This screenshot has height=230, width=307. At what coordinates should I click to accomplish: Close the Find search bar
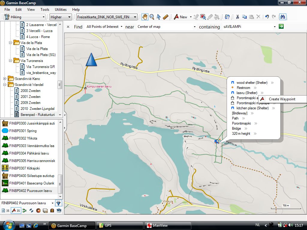pyautogui.click(x=68, y=27)
